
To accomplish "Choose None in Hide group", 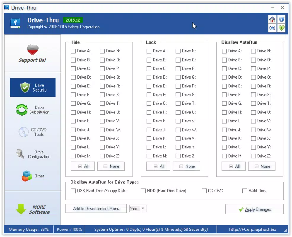I will point(111,166).
